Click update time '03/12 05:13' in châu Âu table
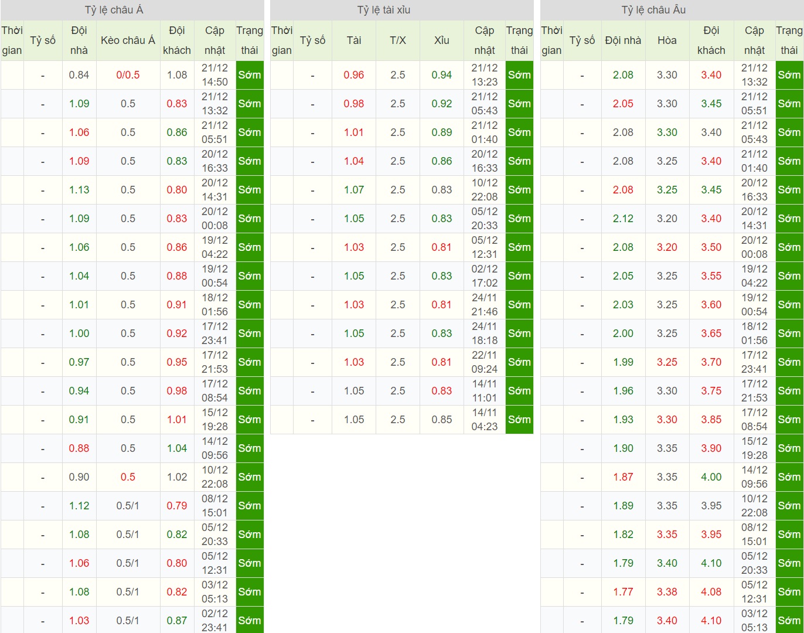 pos(754,621)
